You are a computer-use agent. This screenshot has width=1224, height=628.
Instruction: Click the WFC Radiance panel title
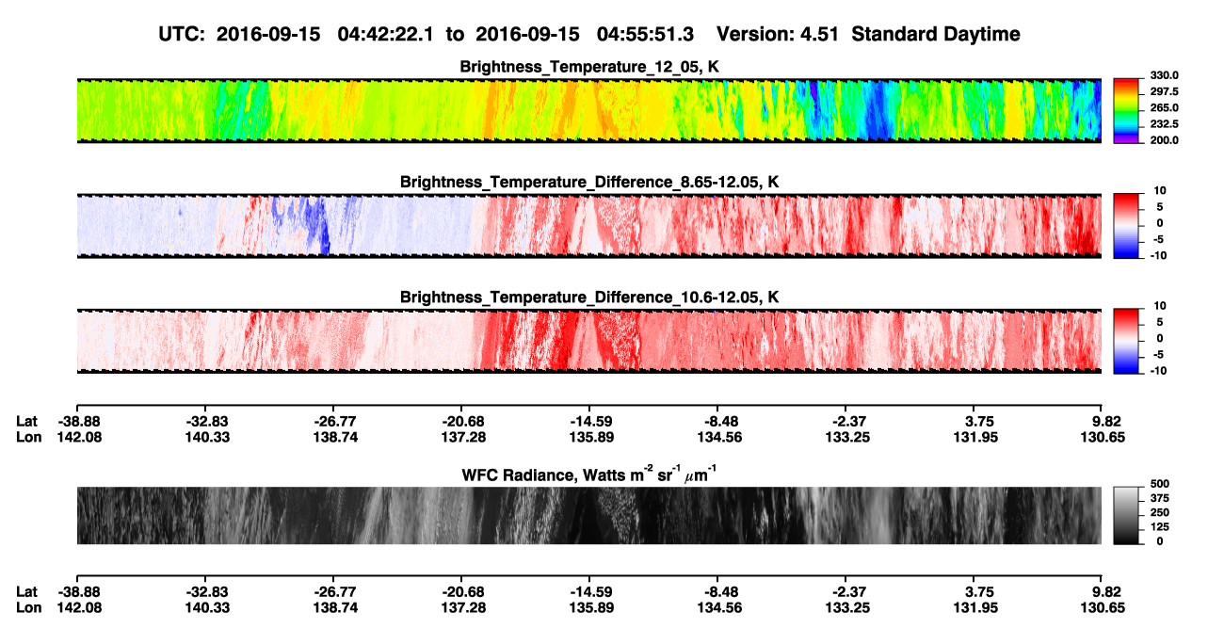coord(589,475)
